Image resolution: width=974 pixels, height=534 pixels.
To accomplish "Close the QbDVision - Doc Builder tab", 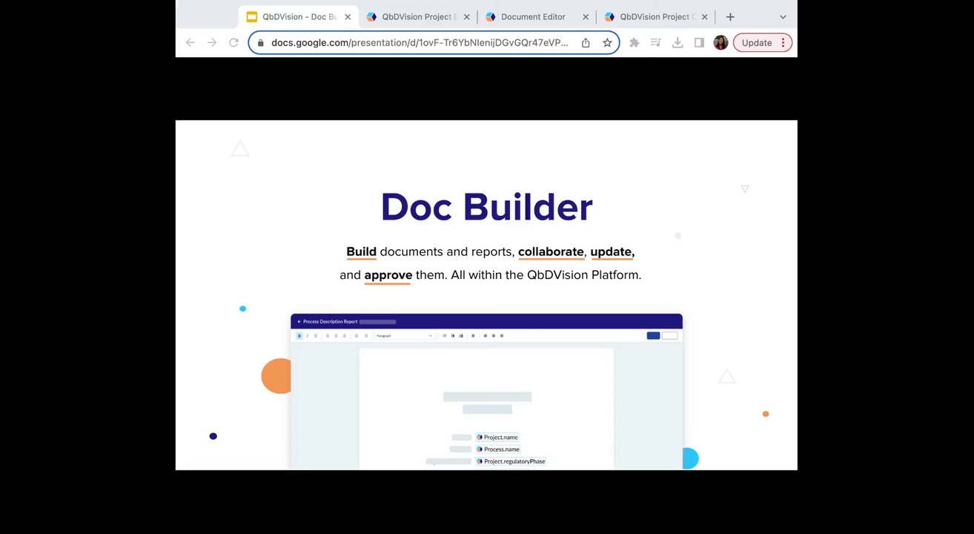I will tap(348, 16).
